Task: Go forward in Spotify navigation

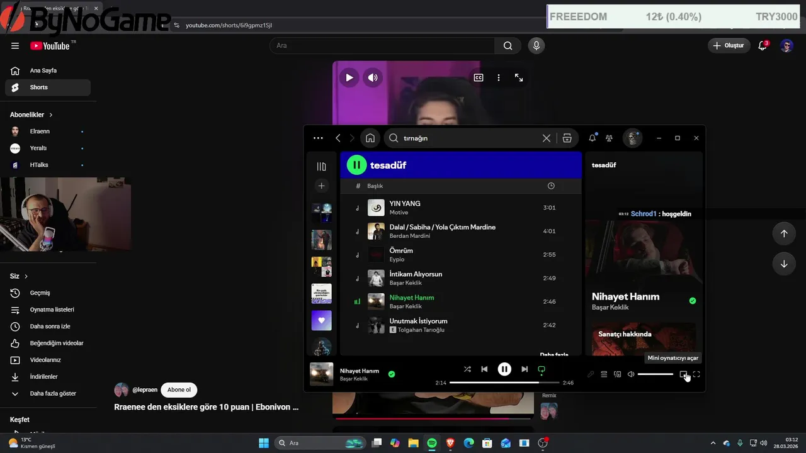Action: point(352,138)
